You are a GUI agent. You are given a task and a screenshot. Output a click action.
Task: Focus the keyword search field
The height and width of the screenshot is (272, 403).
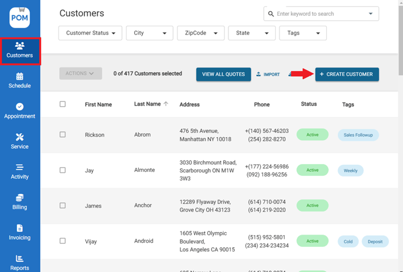[x=319, y=13]
